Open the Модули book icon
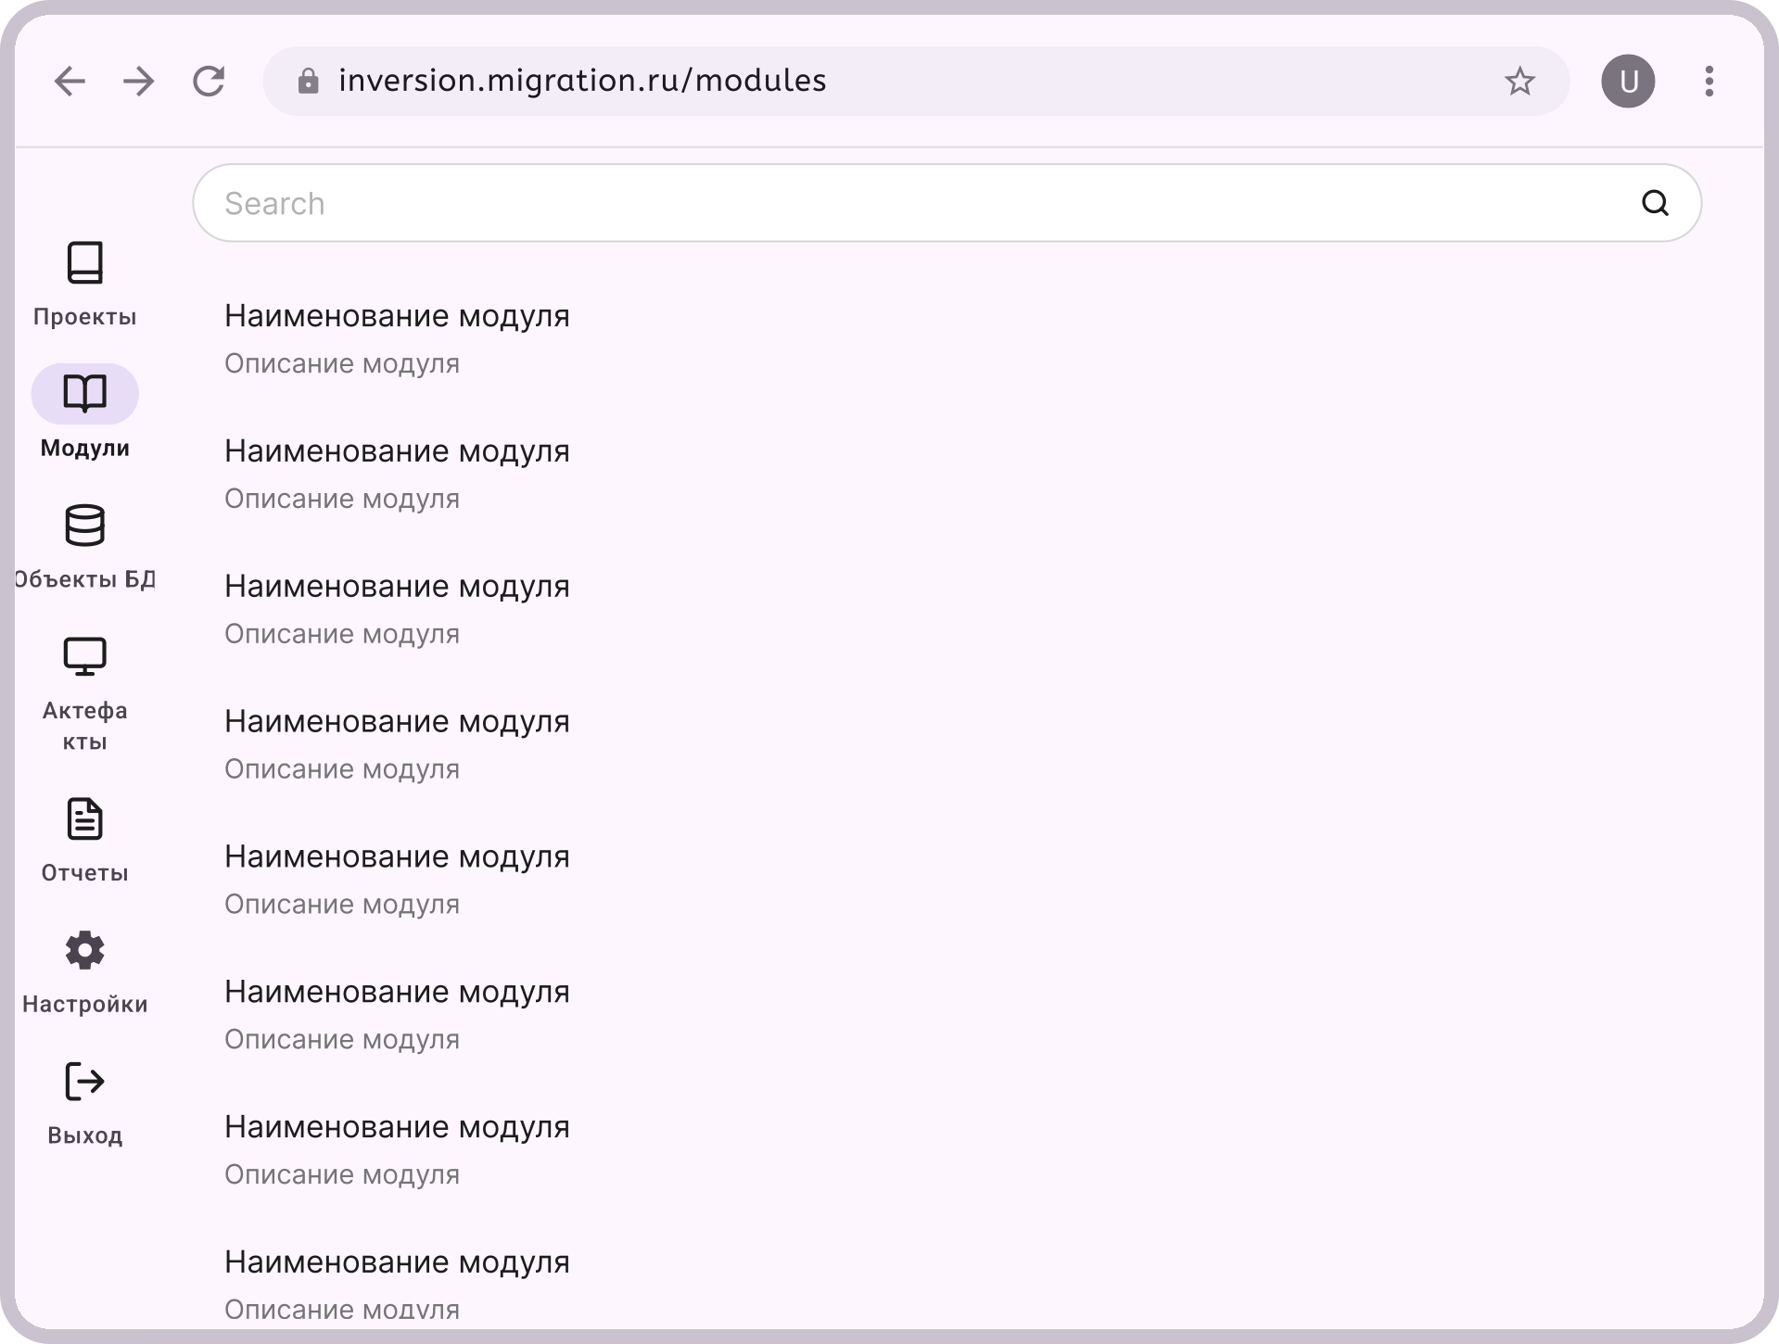This screenshot has width=1779, height=1344. [x=84, y=393]
